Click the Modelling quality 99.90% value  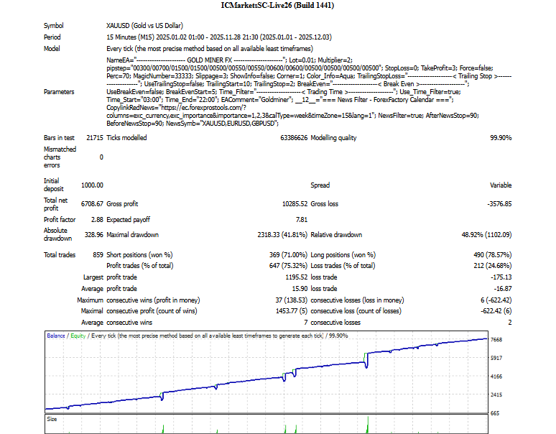tap(501, 137)
